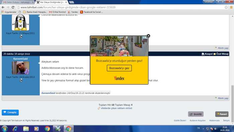This screenshot has height=132, width=234.
Task: Click the TR language indicator in the tray
Action: click(198, 128)
